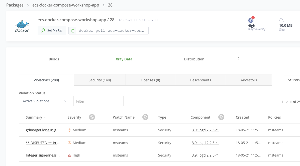
Task: Open the Security (148) tab
Action: [99, 80]
